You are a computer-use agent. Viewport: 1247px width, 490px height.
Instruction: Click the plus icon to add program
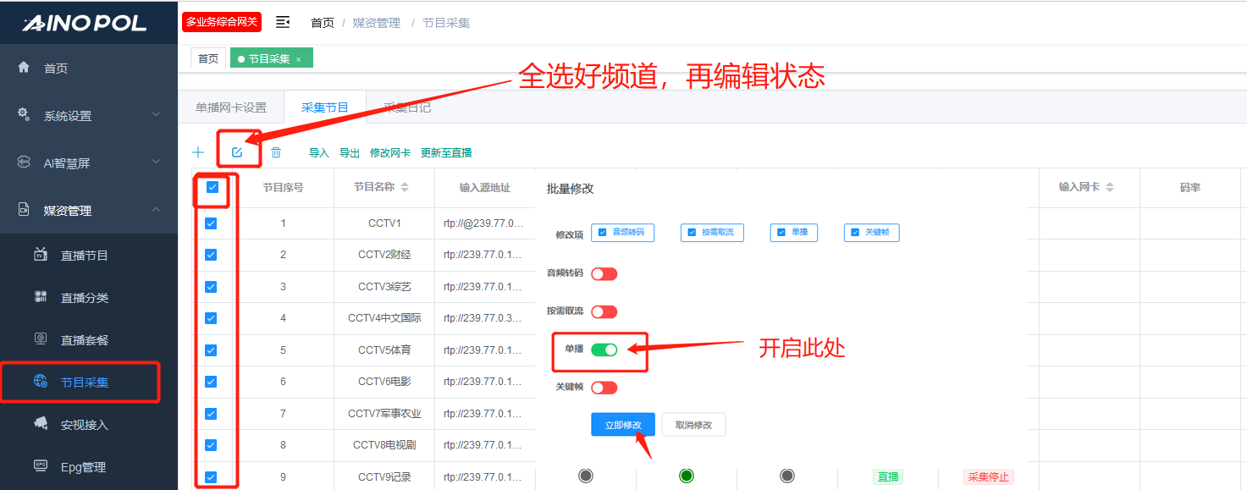pyautogui.click(x=198, y=153)
